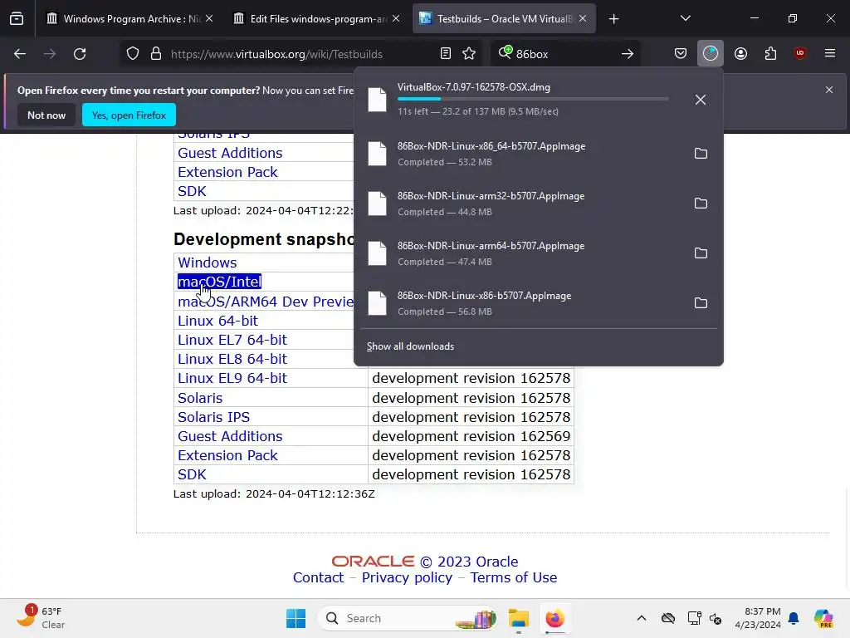This screenshot has width=850, height=638.
Task: Open the lower Guest Additions link
Action: [x=230, y=436]
